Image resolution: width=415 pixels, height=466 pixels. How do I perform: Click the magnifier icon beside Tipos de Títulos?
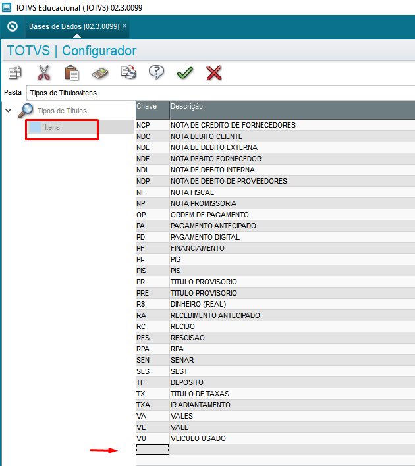(26, 111)
